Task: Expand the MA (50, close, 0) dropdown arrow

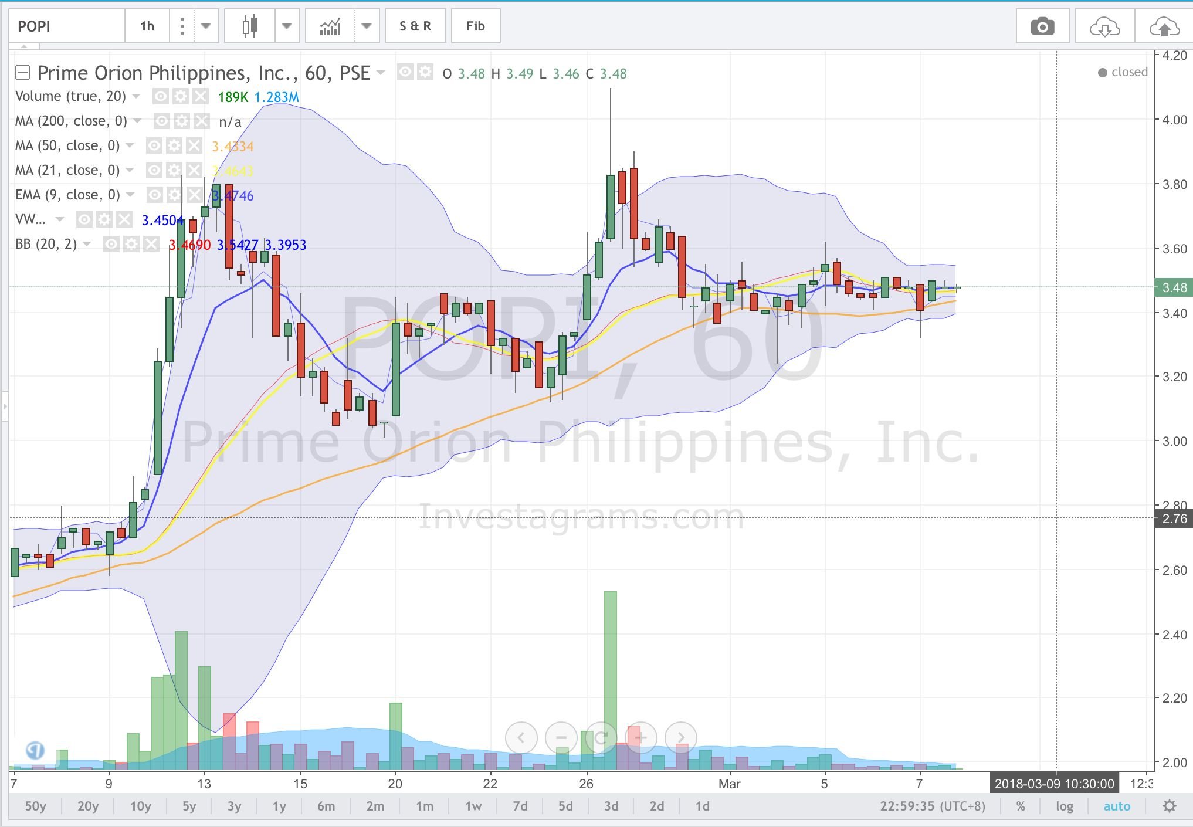Action: [x=130, y=145]
